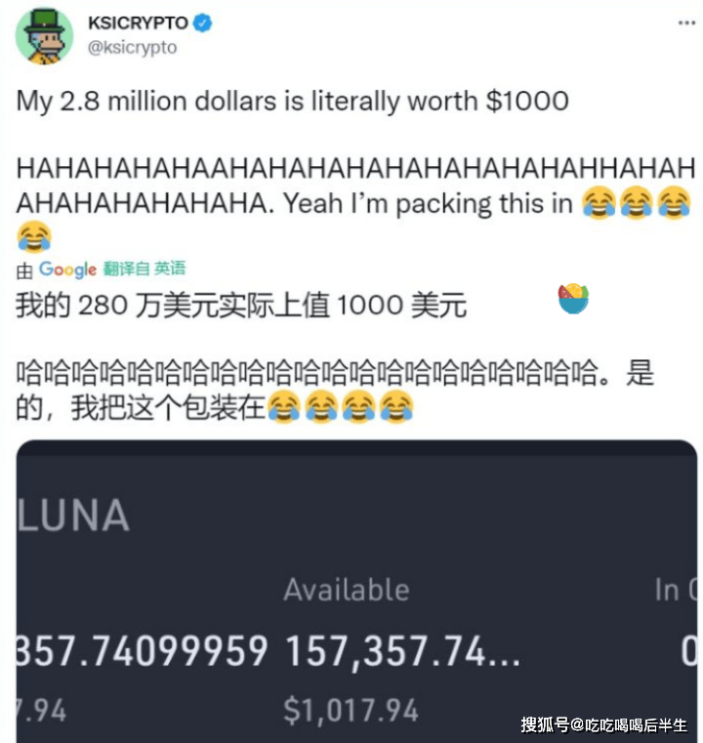Click last laughing emoji in Chinese translation
Screen dimensions: 703x743
[x=397, y=406]
